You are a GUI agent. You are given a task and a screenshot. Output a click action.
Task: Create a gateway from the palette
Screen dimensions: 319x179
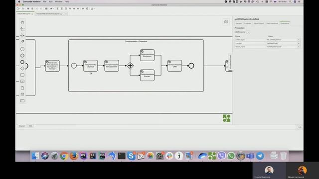(22, 69)
